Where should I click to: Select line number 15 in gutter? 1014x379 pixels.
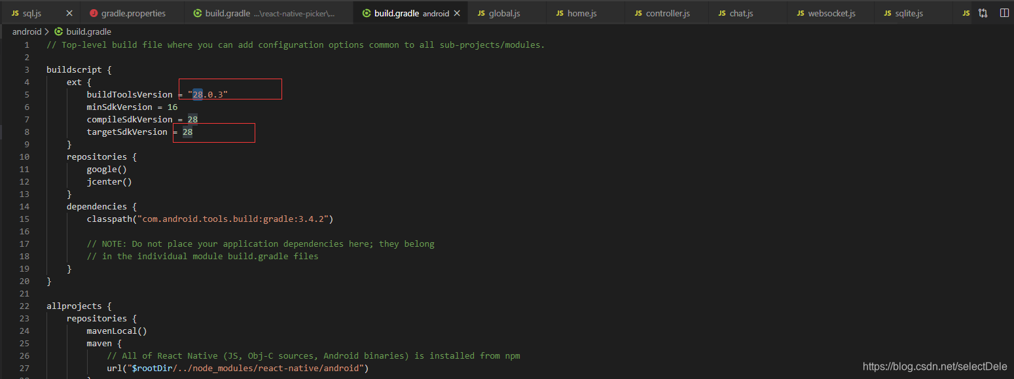24,219
